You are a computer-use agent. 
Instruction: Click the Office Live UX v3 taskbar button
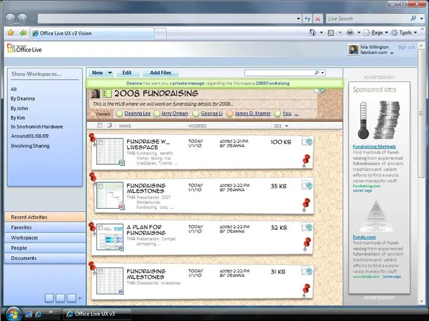pyautogui.click(x=97, y=314)
